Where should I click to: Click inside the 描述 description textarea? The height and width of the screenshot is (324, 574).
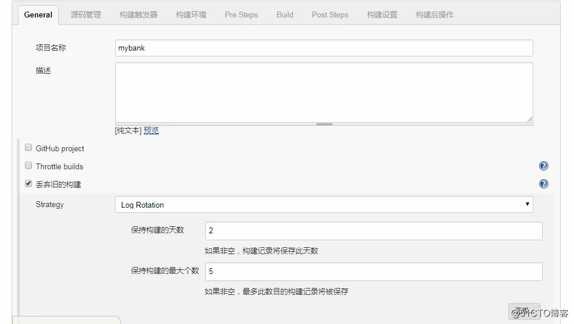(x=324, y=92)
